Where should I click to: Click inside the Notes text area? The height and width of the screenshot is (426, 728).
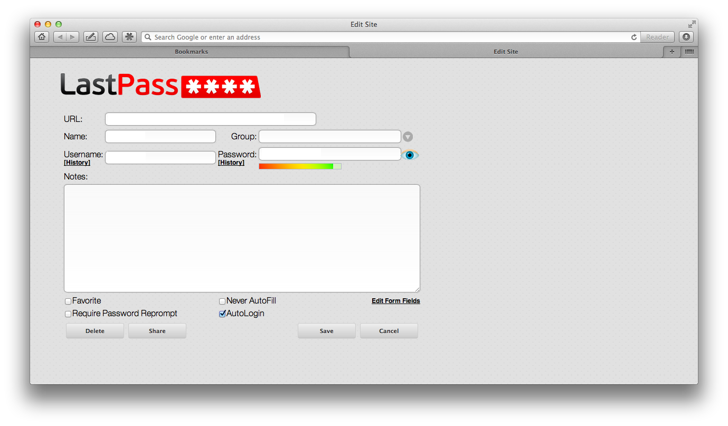(242, 238)
